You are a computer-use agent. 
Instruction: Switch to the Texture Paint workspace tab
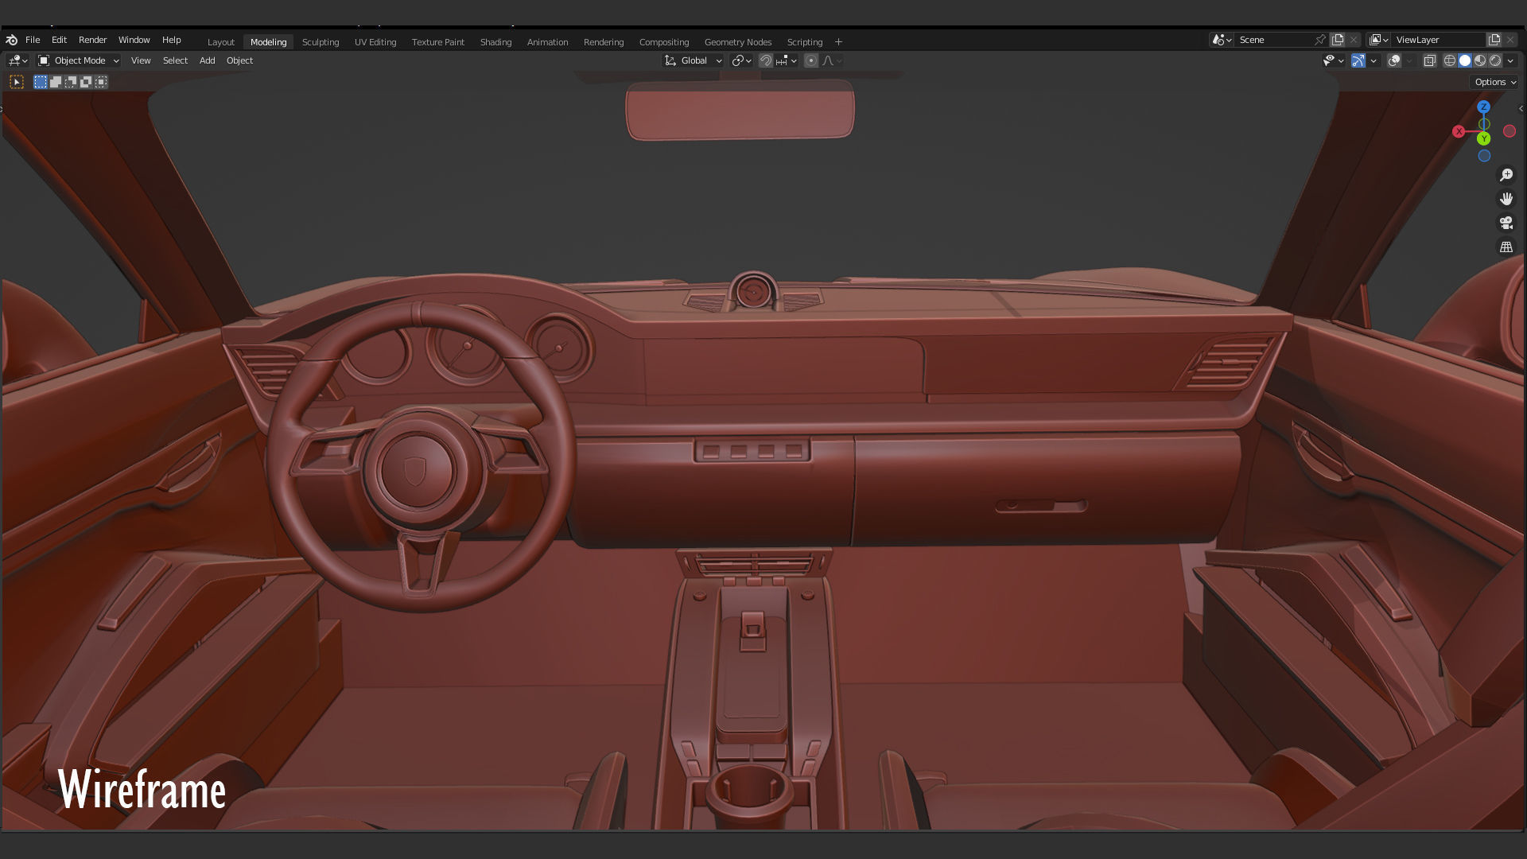pyautogui.click(x=438, y=42)
